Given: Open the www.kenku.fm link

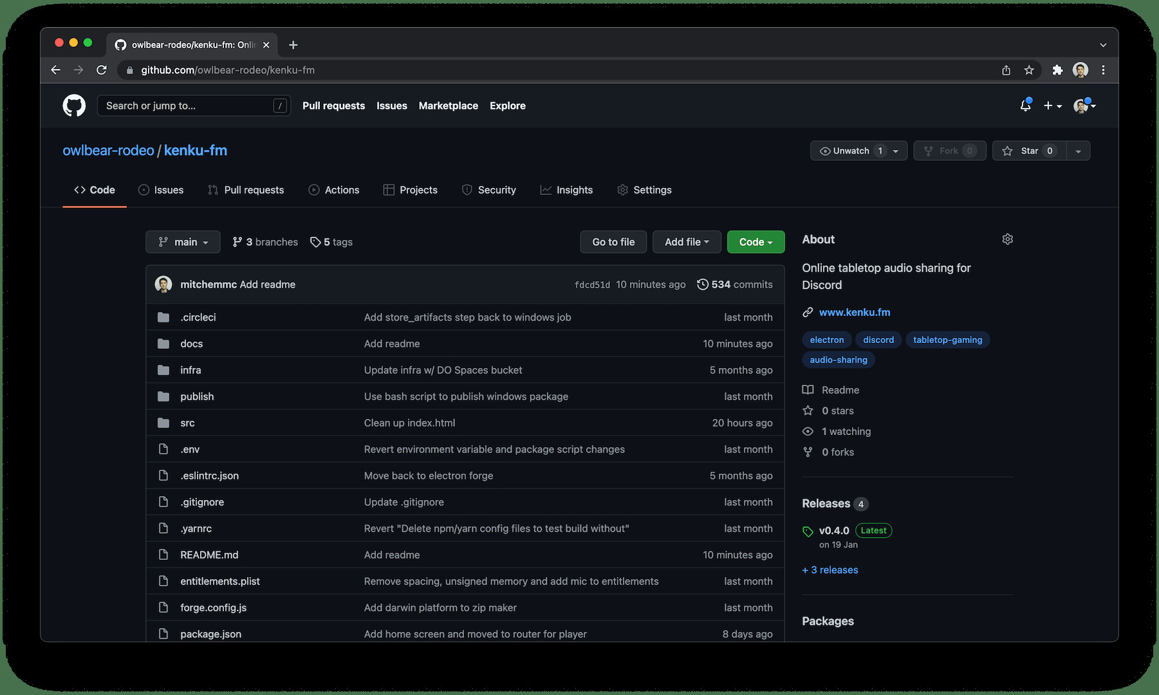Looking at the screenshot, I should click(x=855, y=312).
